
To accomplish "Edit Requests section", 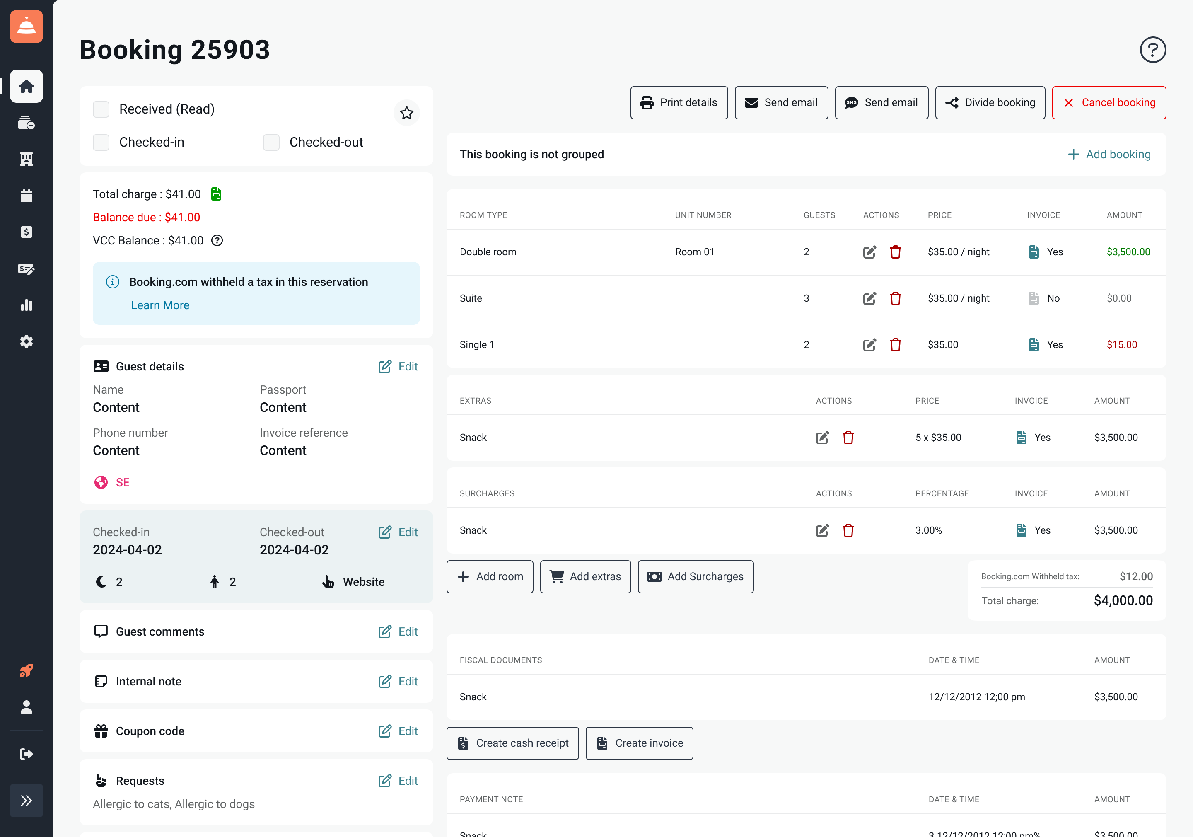I will (x=398, y=781).
